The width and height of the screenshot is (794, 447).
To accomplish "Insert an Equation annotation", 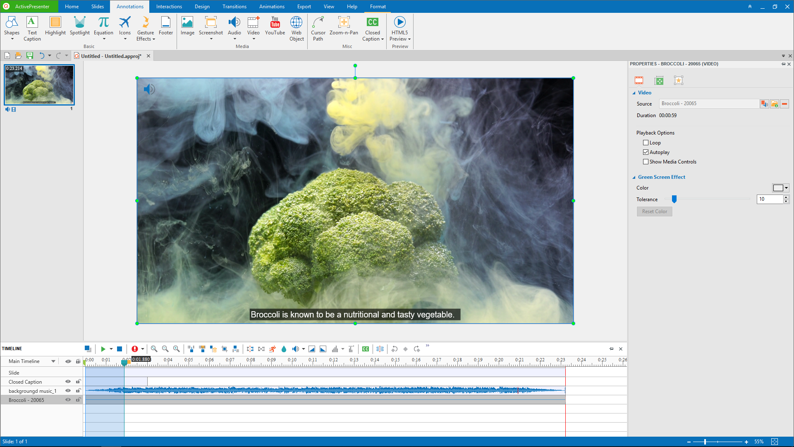I will tap(103, 25).
